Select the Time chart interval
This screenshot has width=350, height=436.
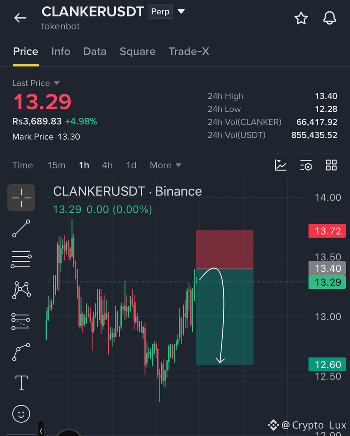(22, 165)
